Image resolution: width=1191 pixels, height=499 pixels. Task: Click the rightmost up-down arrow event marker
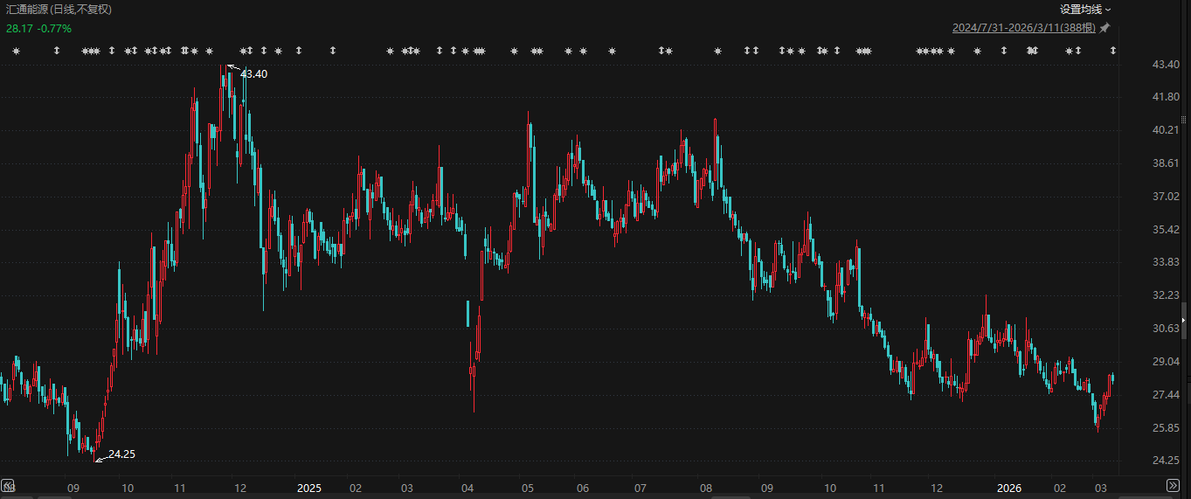1112,51
